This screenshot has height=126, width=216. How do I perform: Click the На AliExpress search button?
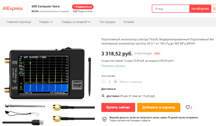[x=200, y=9]
